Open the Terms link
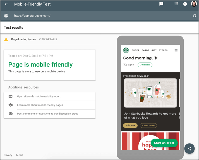This screenshot has width=199, height=160. coord(20,155)
